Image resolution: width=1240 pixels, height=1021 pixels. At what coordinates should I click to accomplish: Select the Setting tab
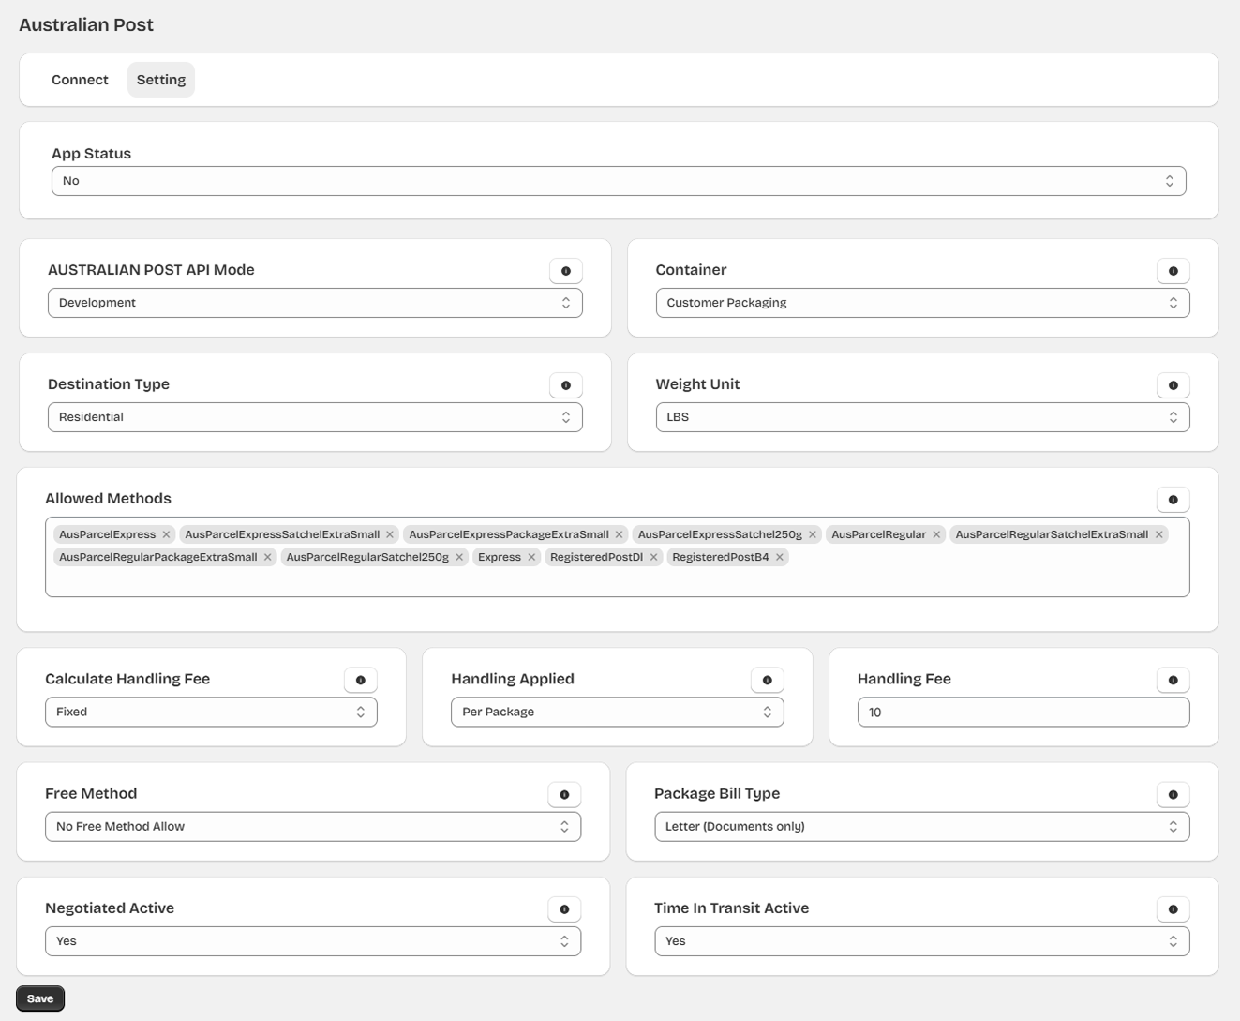[161, 80]
